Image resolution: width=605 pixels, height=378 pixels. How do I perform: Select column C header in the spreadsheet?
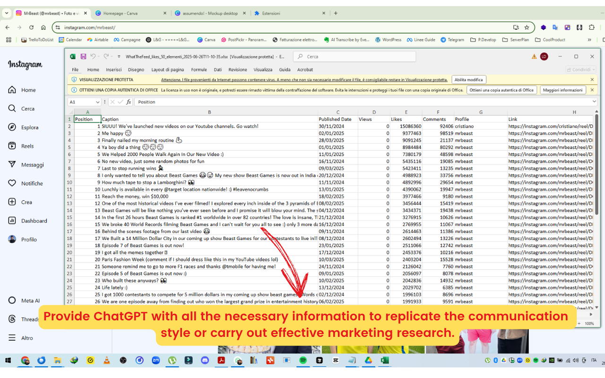337,112
